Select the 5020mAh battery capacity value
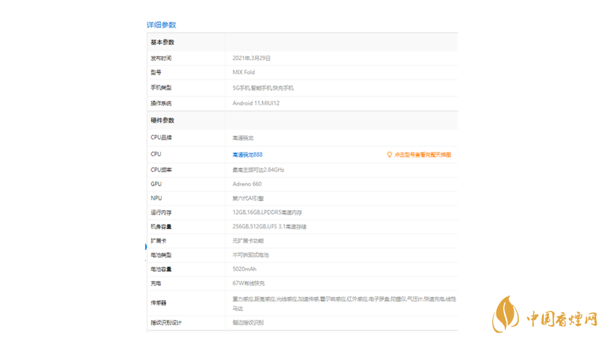The height and width of the screenshot is (339, 603). coord(242,269)
